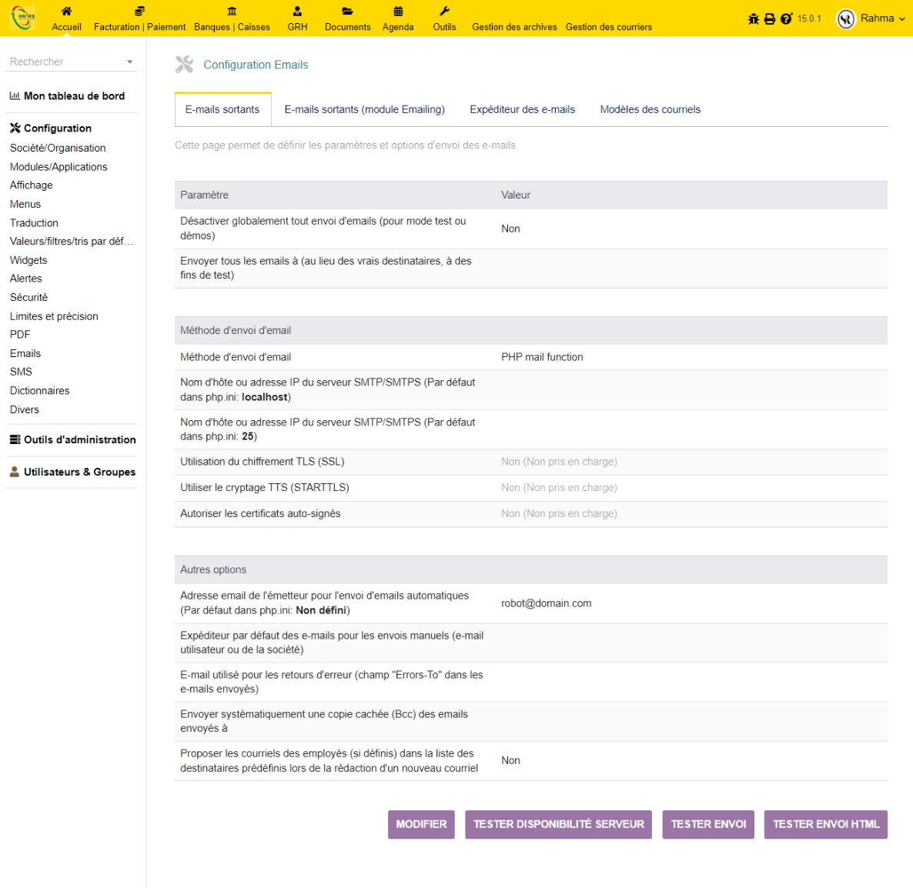Click the GRH person icon
The image size is (913, 888).
click(297, 12)
